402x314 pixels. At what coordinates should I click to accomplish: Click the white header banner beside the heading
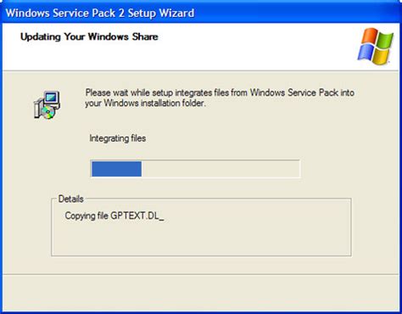pyautogui.click(x=254, y=47)
